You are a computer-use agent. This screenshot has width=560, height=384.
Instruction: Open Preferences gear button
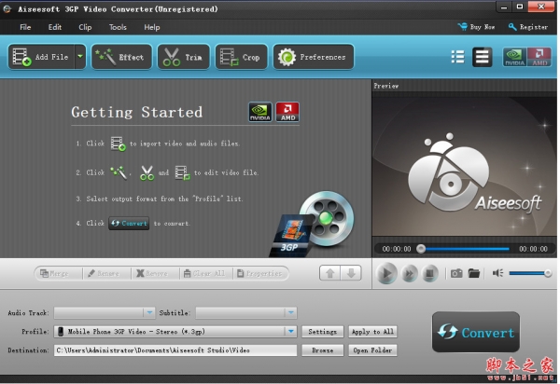(313, 58)
